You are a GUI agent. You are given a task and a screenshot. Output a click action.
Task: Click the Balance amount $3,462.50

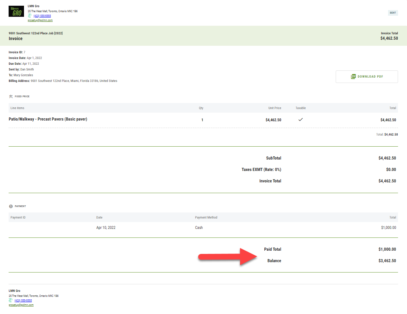click(x=387, y=261)
